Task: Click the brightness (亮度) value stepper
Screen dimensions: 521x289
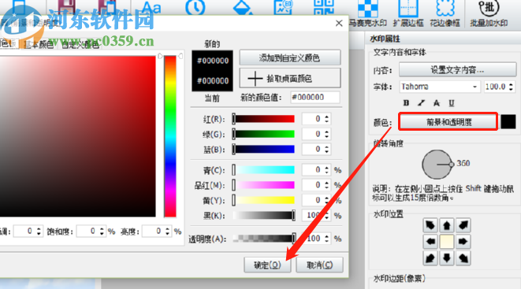Action: pyautogui.click(x=167, y=231)
